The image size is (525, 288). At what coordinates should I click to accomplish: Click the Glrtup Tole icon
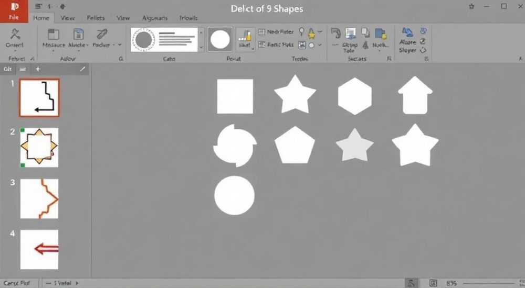tap(351, 34)
